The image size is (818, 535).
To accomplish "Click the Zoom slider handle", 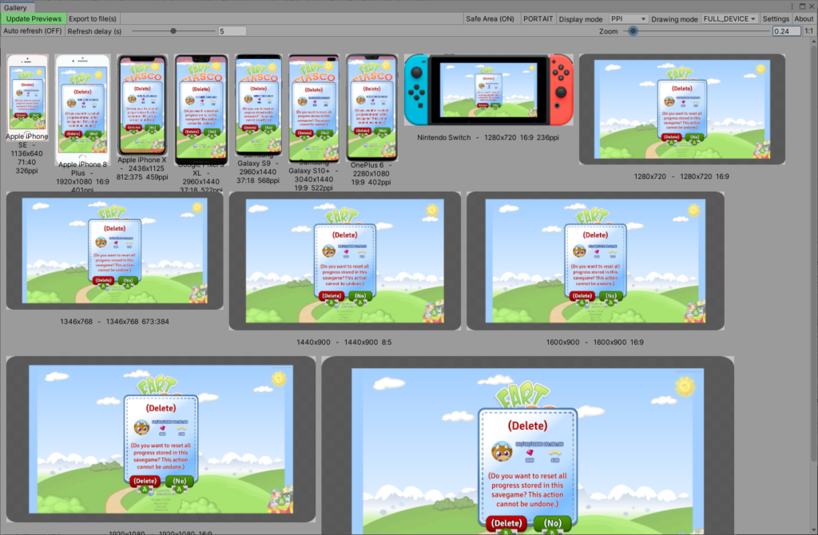I will point(633,31).
